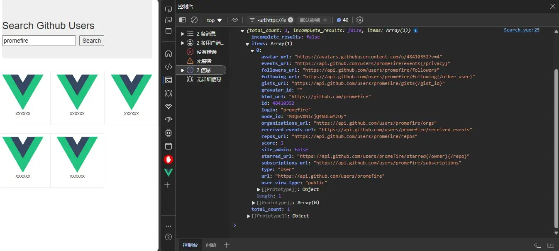Screen dimensions: 559x251
Task: Click the plus icon for more tools
Action: 168,185
